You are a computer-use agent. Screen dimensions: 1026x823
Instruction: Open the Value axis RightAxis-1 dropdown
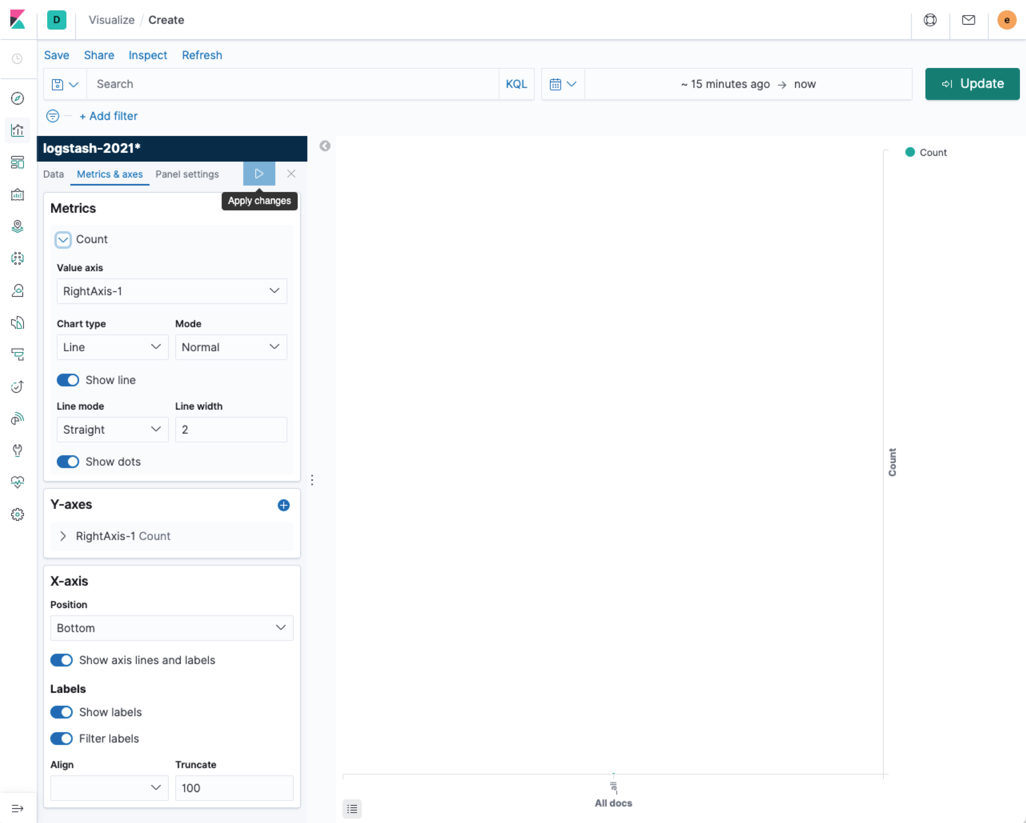tap(171, 291)
